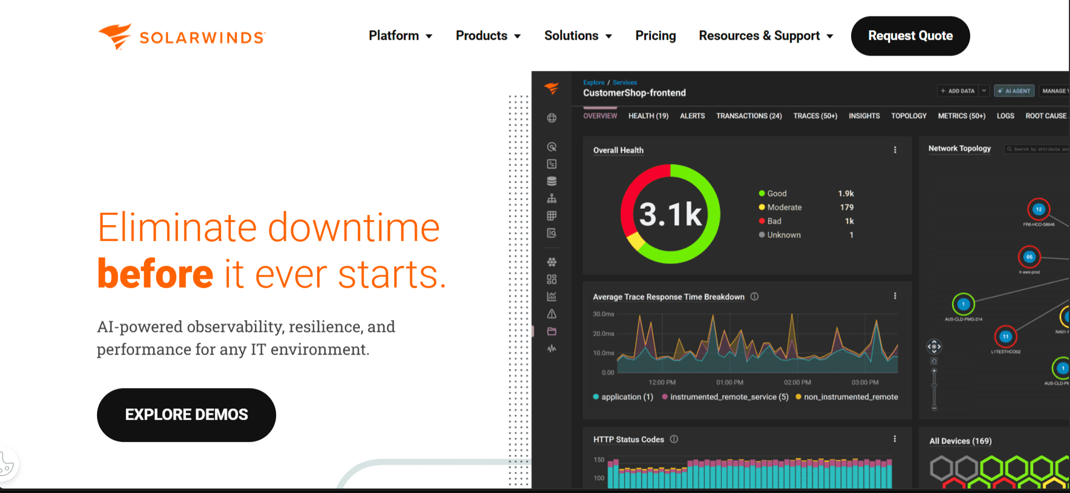Image resolution: width=1070 pixels, height=493 pixels.
Task: Expand the Platform dropdown menu
Action: [x=400, y=36]
